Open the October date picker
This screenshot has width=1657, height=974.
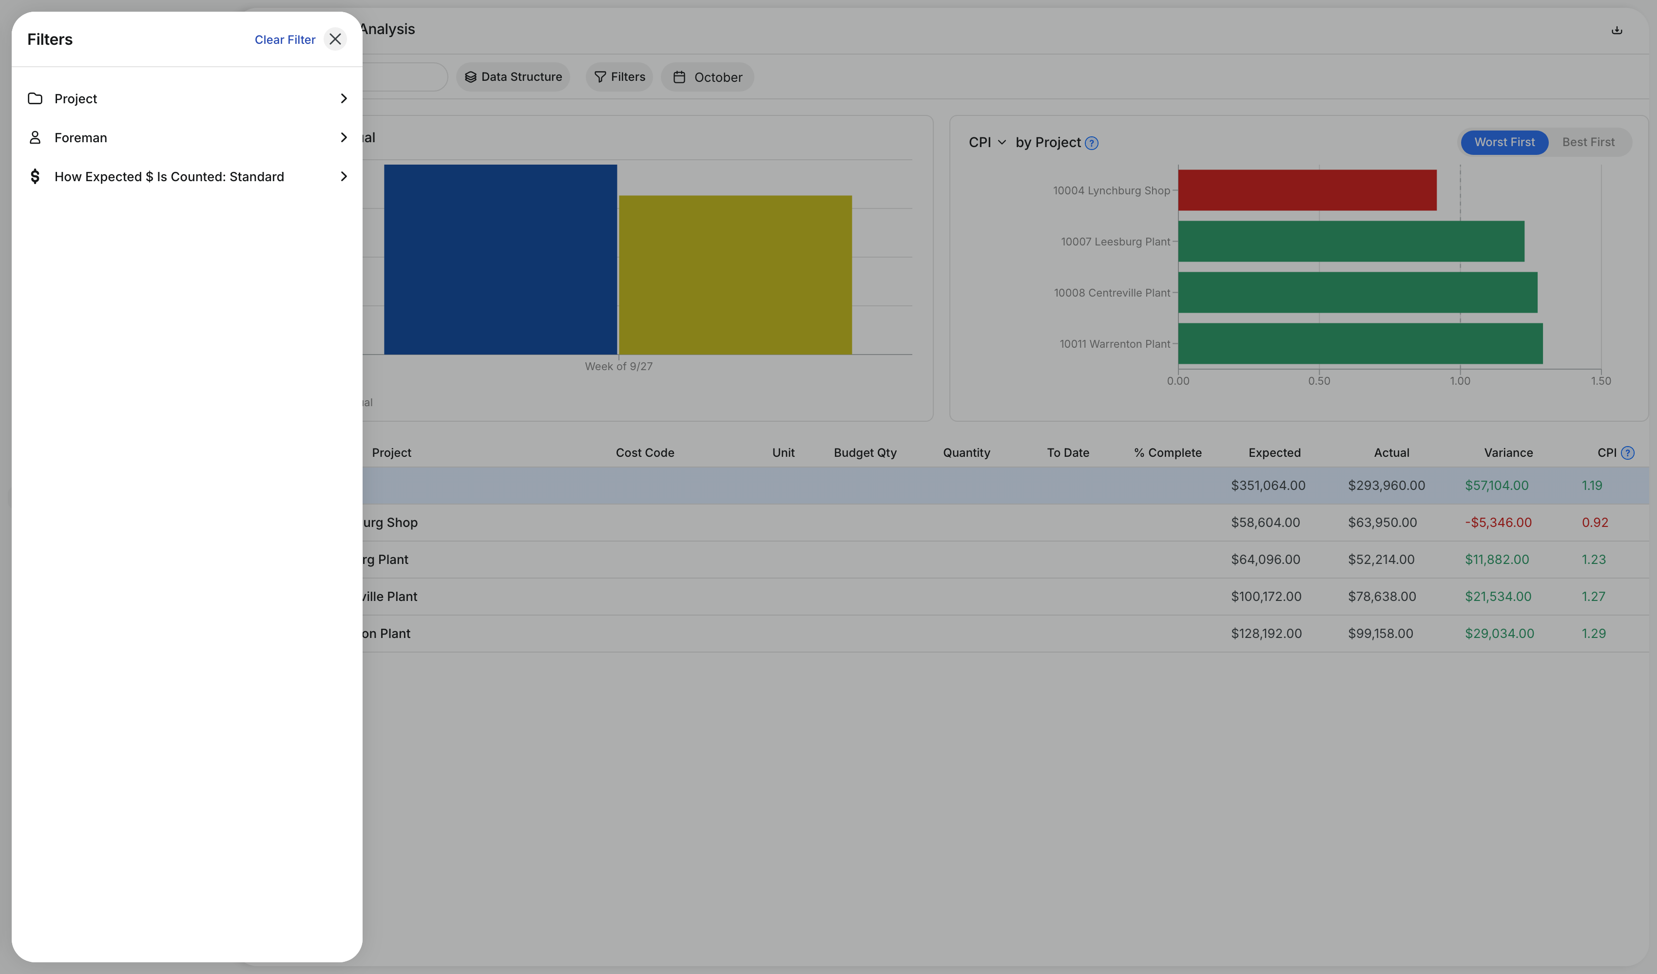click(708, 77)
